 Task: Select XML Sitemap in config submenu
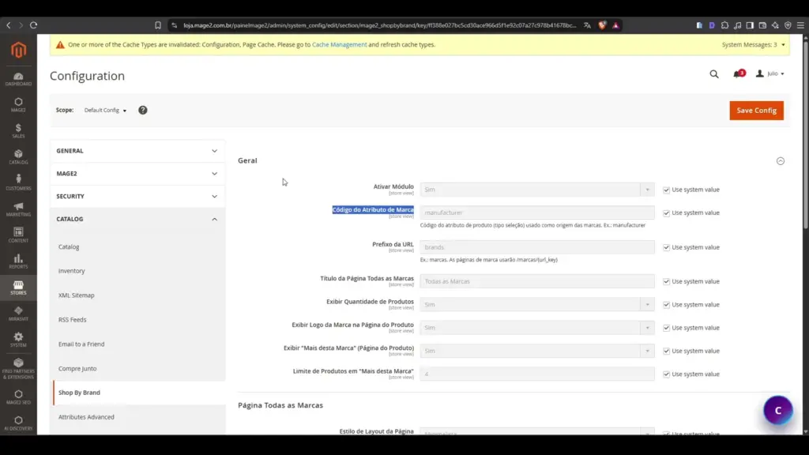pyautogui.click(x=77, y=295)
